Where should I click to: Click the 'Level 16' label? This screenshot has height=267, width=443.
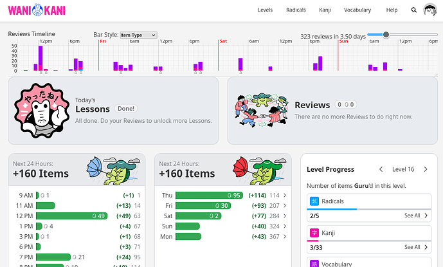pyautogui.click(x=403, y=169)
